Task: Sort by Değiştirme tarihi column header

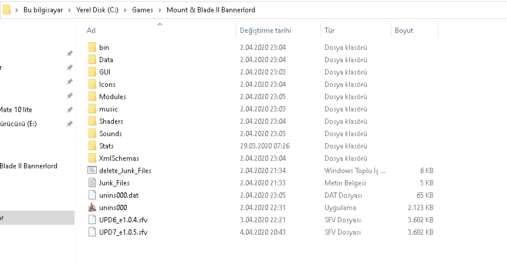Action: click(x=265, y=31)
